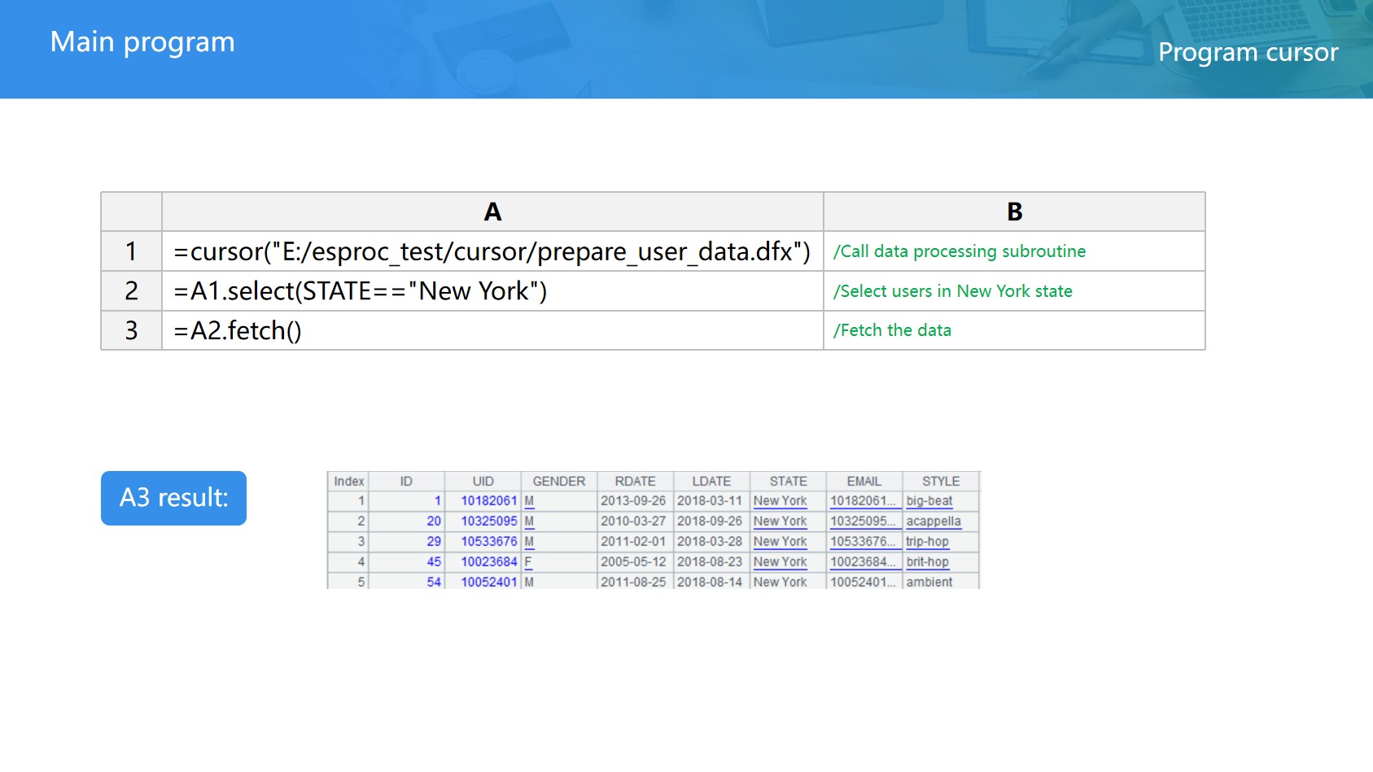
Task: Click UID value 10023684 in the result table
Action: tap(488, 562)
